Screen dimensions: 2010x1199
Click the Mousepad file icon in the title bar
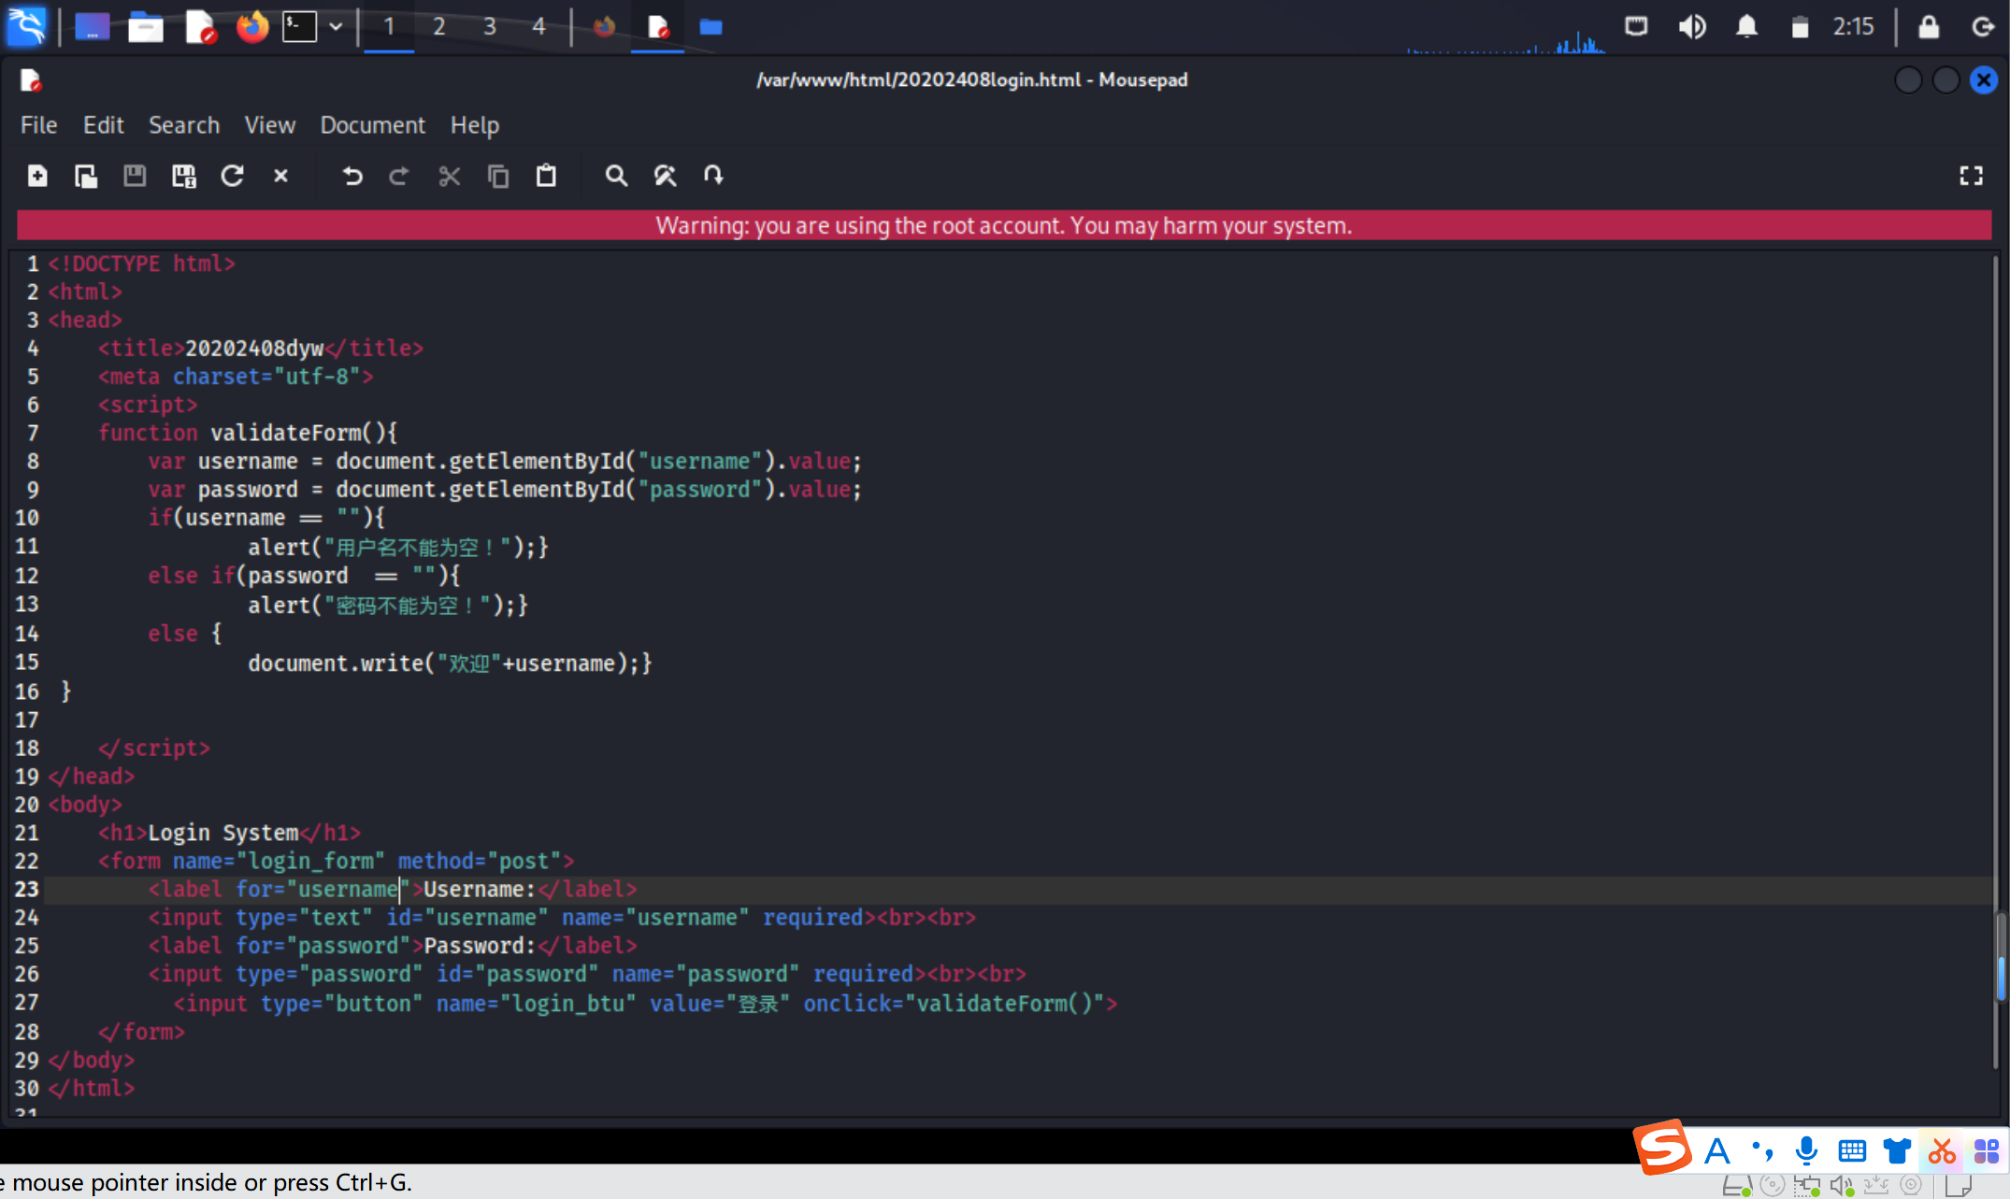click(31, 80)
